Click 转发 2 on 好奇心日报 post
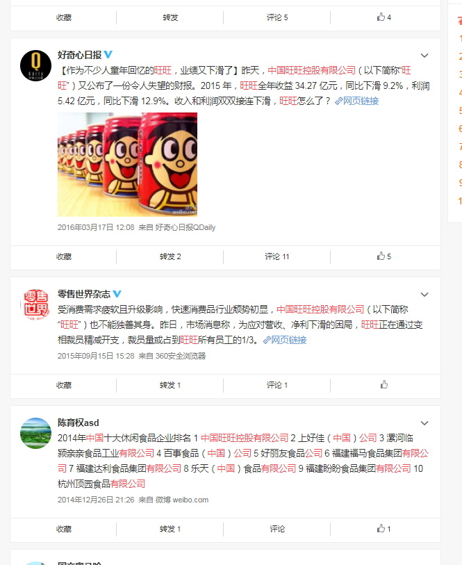Viewport: 462px width, 565px height. point(170,256)
